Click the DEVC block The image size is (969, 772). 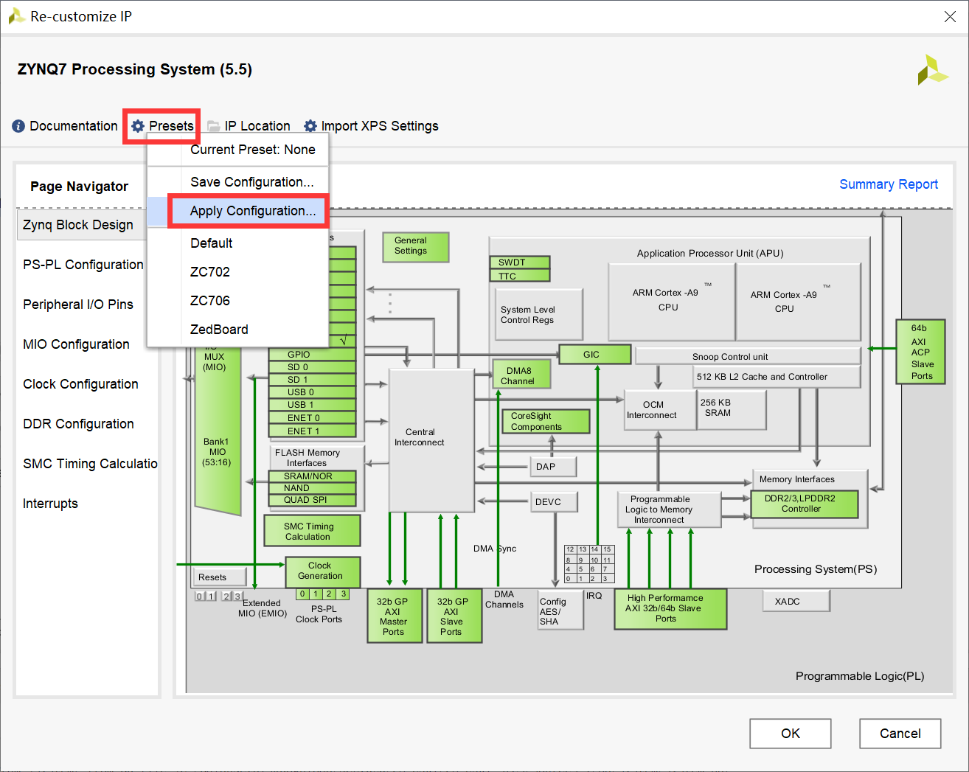(554, 502)
